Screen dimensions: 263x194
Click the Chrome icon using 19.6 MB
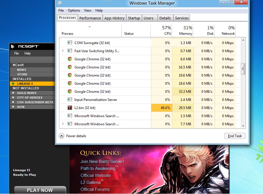coord(70,75)
